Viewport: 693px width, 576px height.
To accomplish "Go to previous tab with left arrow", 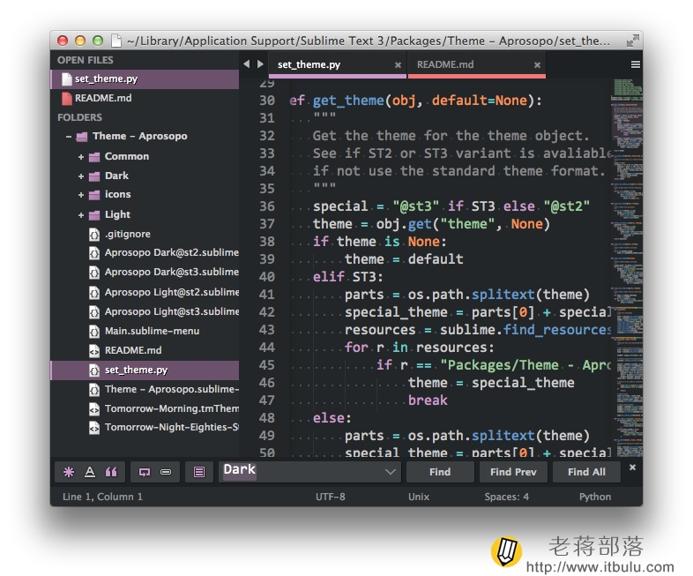I will point(246,64).
